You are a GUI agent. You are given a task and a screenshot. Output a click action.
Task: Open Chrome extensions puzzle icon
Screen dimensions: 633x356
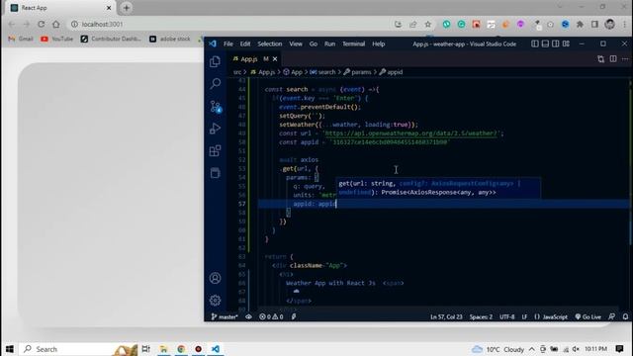581,24
